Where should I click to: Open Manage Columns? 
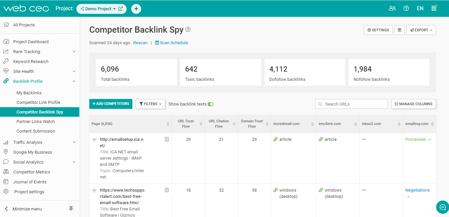pos(414,104)
